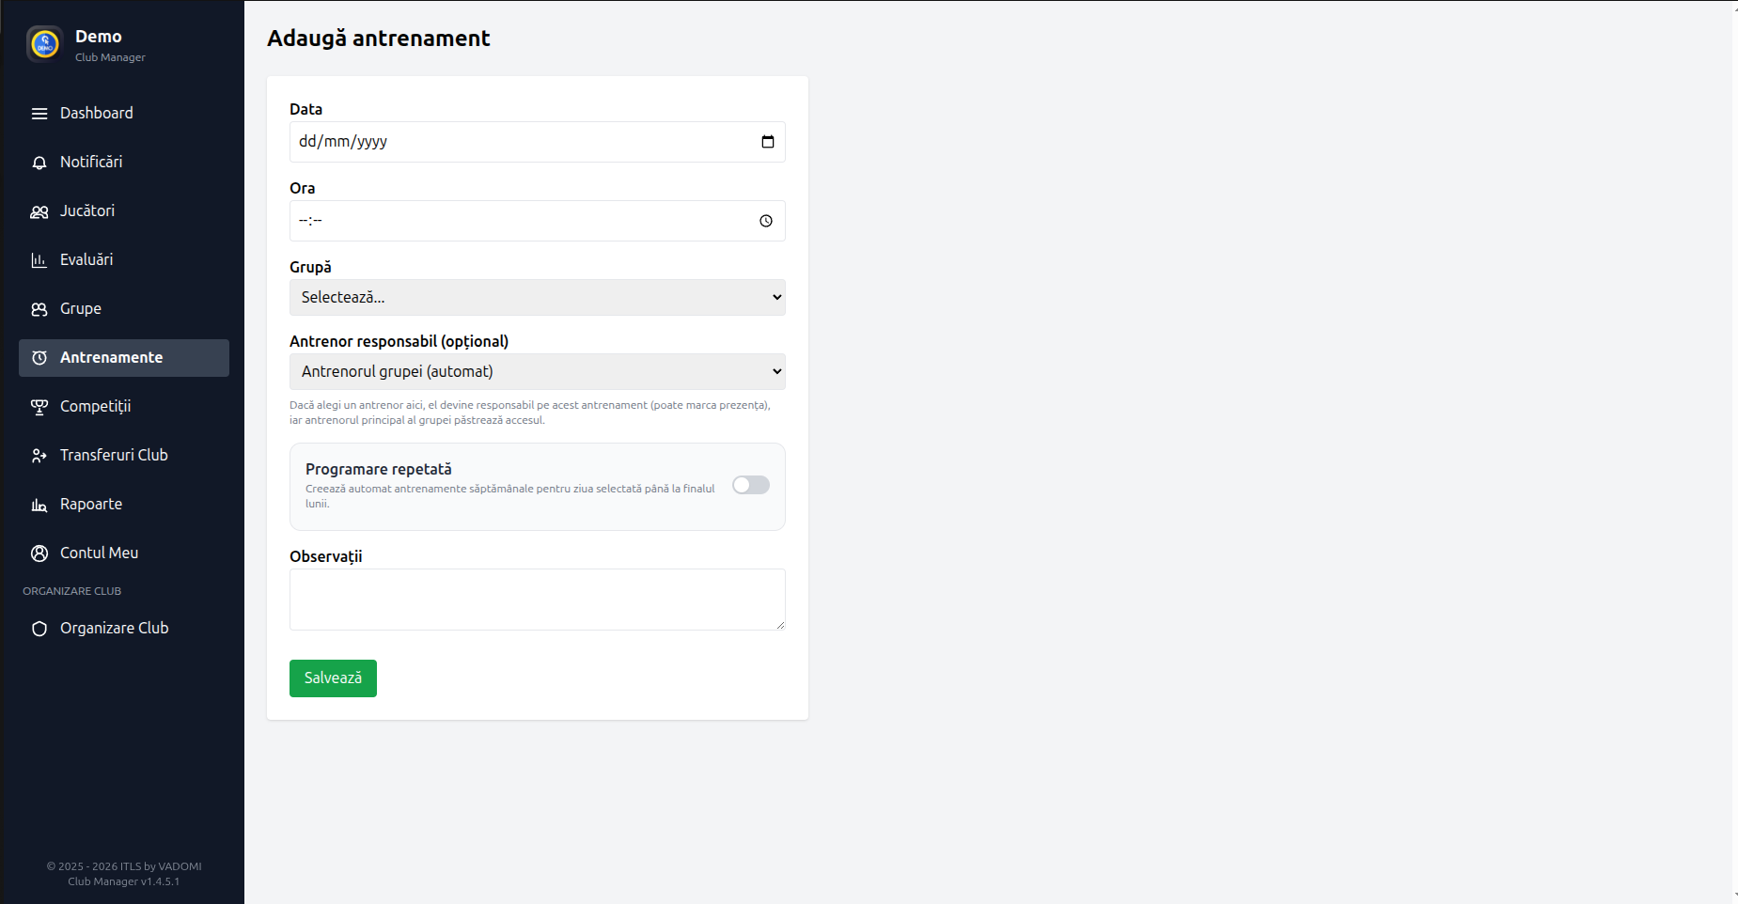
Task: Open the Antrenor responsabil dropdown
Action: click(537, 371)
